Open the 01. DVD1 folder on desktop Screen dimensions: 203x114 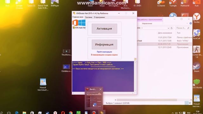[137, 3]
